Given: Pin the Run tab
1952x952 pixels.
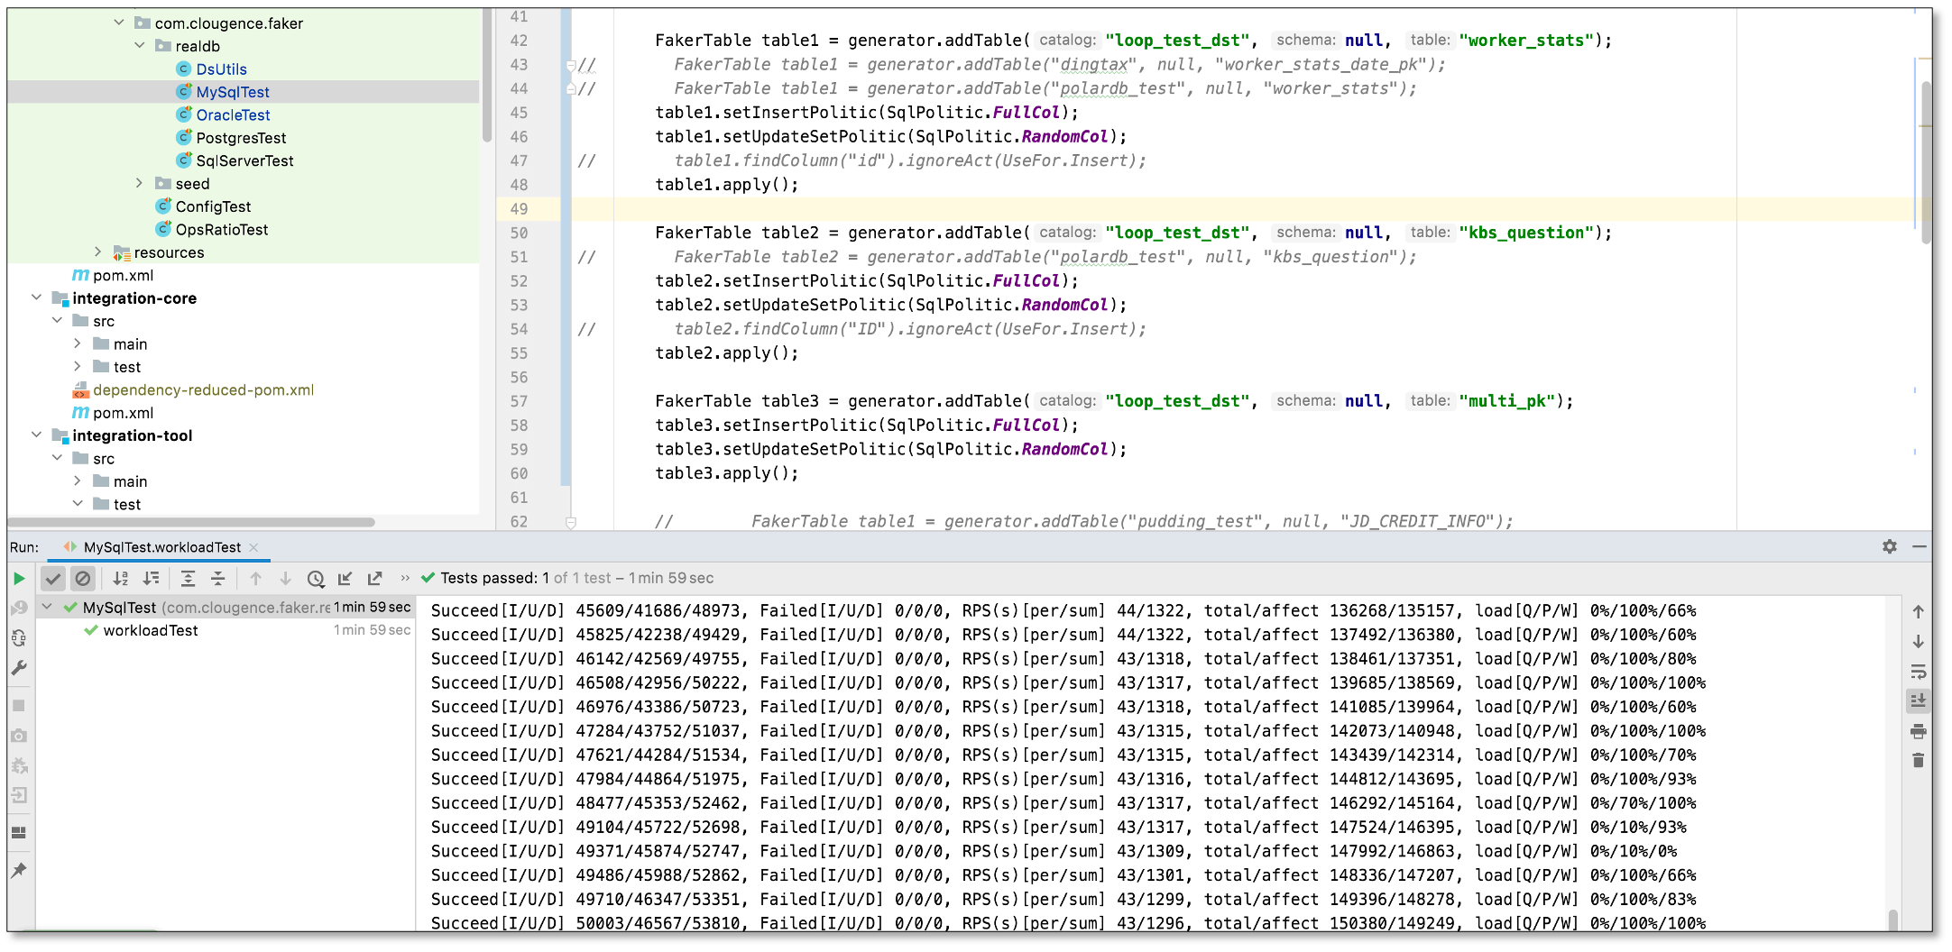Looking at the screenshot, I should click(x=19, y=871).
